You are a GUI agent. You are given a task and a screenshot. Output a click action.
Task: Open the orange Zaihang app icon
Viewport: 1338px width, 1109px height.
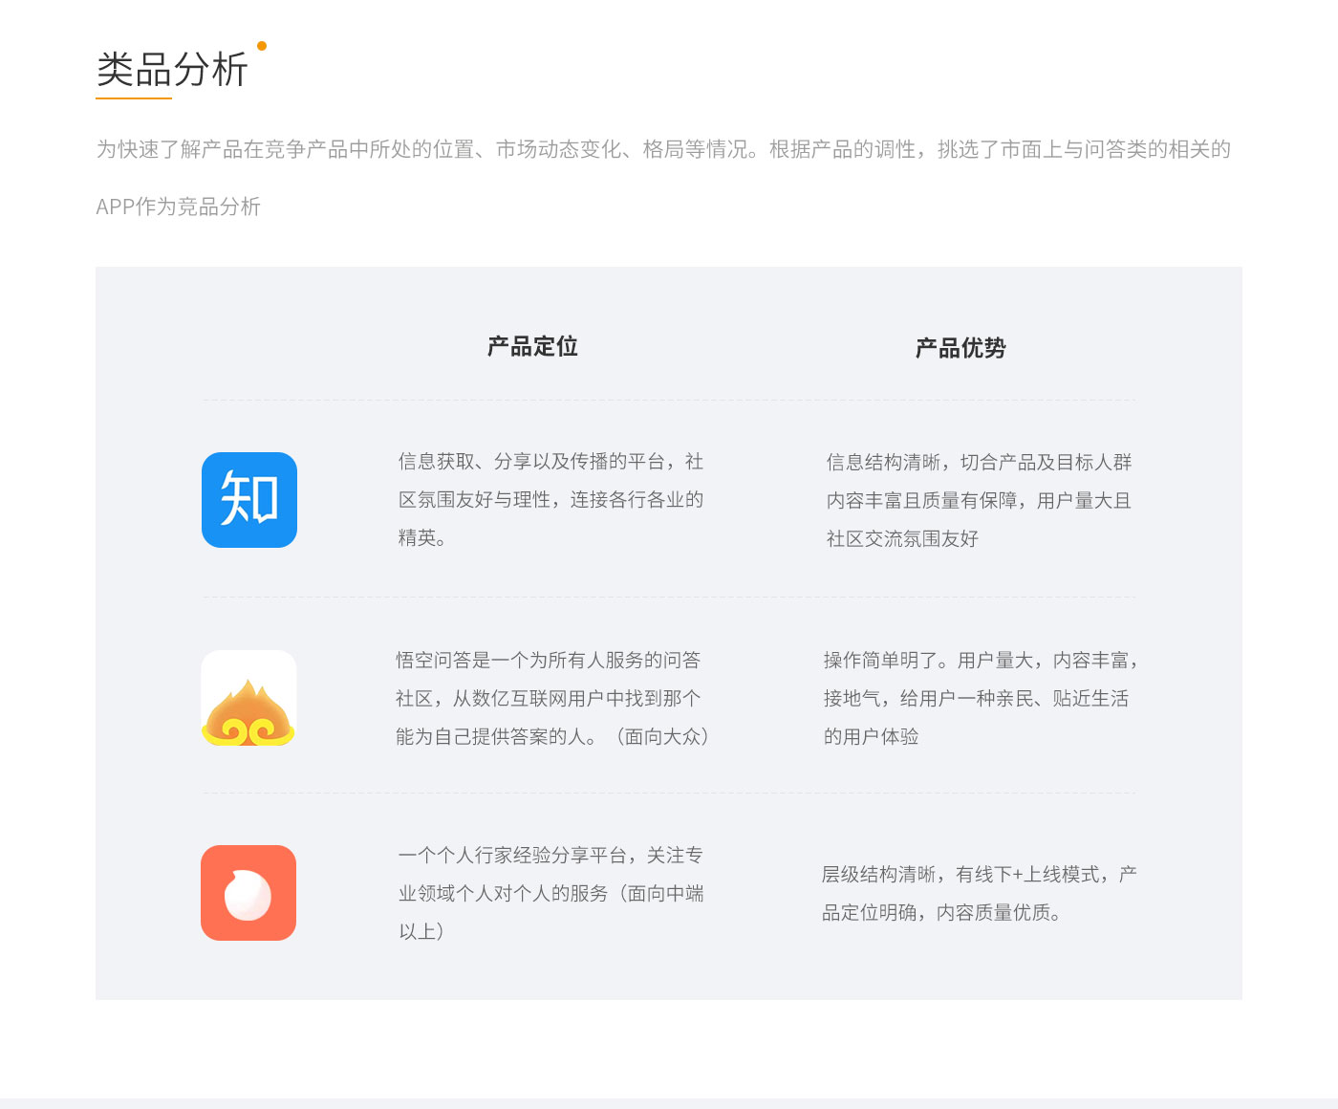[x=248, y=893]
